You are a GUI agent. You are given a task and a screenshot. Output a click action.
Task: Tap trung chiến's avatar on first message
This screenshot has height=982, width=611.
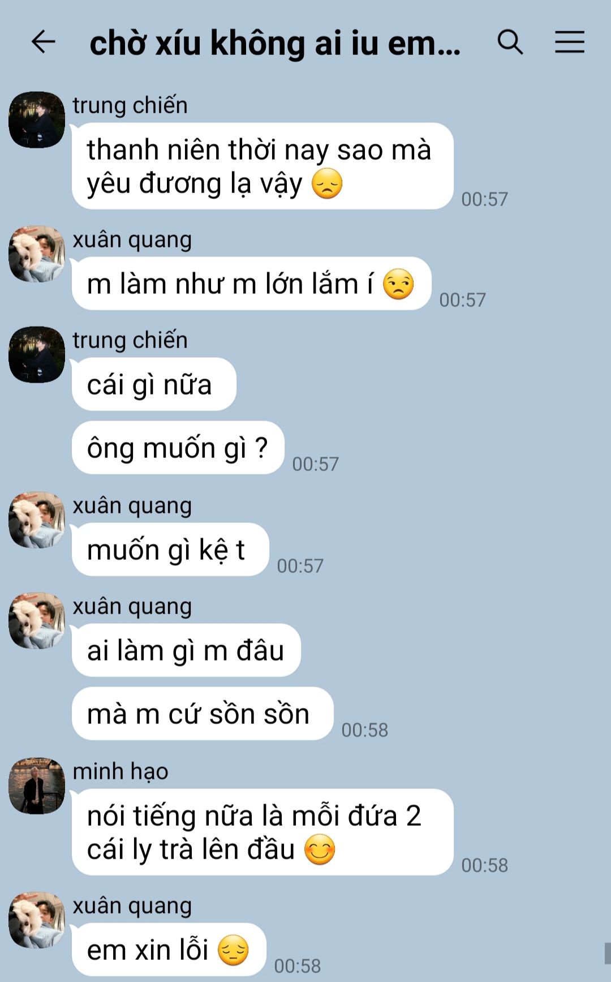(37, 120)
